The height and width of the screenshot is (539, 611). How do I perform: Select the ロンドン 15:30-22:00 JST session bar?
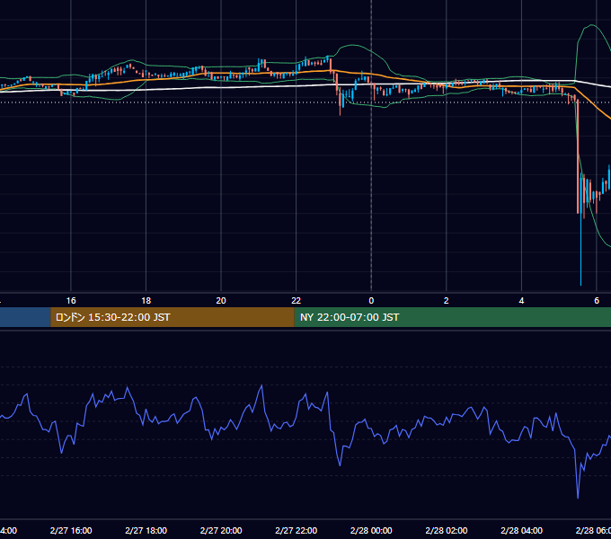pyautogui.click(x=173, y=317)
